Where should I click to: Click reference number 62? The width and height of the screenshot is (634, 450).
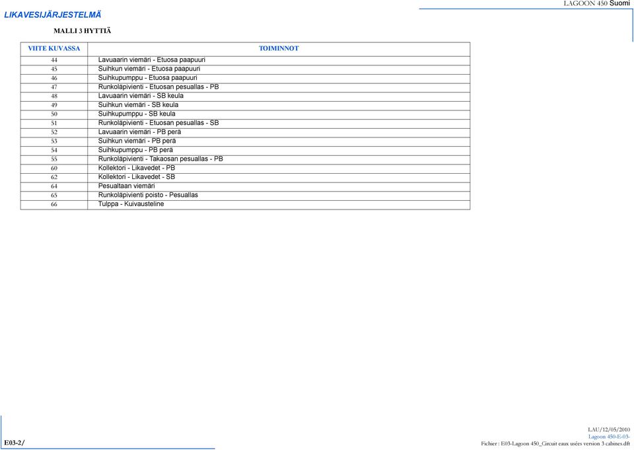coord(54,177)
